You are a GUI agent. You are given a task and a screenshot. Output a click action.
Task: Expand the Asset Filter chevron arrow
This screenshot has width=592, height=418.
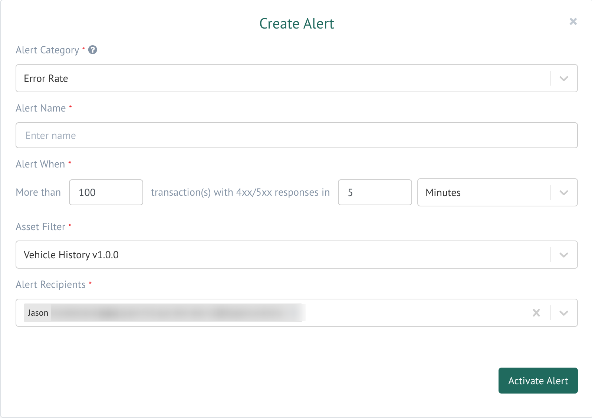pyautogui.click(x=563, y=255)
